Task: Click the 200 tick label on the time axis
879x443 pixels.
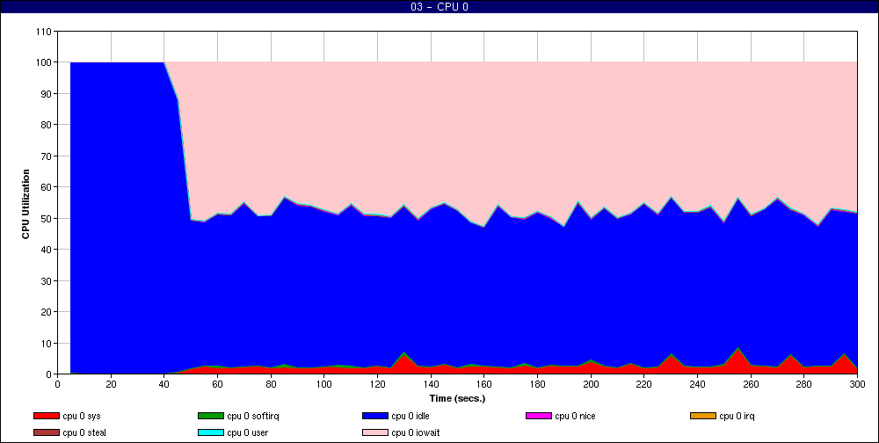Action: point(591,384)
